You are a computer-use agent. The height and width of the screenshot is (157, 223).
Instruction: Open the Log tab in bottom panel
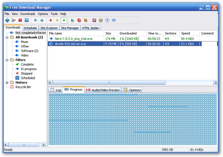click(55, 90)
